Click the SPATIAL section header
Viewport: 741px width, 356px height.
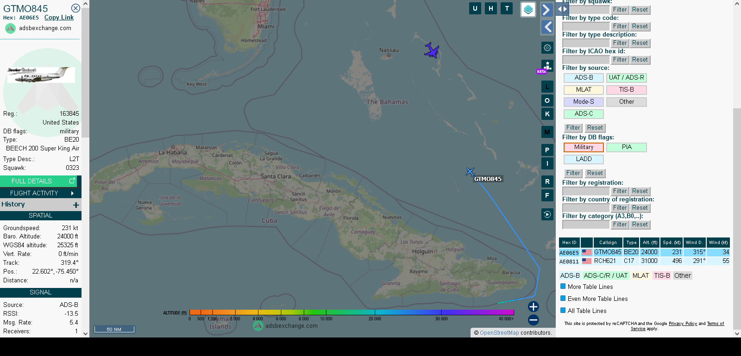coord(41,216)
